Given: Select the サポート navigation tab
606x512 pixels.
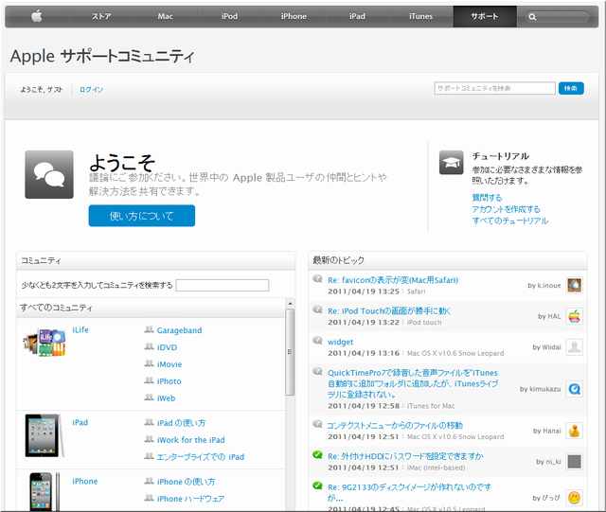Looking at the screenshot, I should (485, 17).
